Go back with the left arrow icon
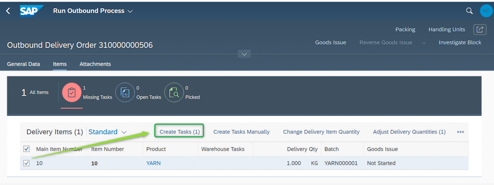Screen dimensions: 494x185 (x=8, y=11)
